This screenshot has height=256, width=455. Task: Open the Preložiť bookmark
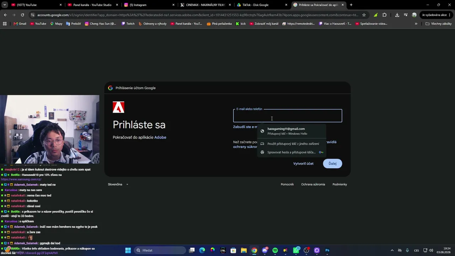tap(73, 24)
